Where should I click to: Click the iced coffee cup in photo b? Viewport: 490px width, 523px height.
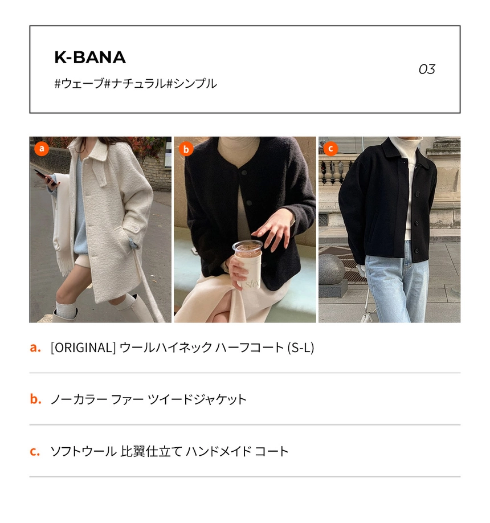pyautogui.click(x=248, y=264)
